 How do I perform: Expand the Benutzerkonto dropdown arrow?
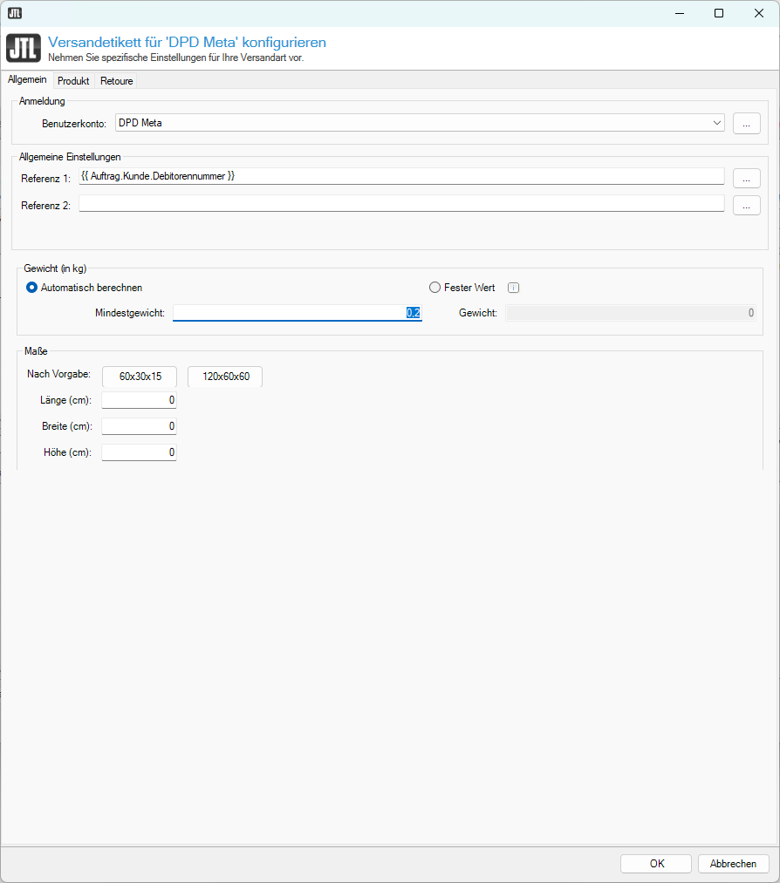(716, 123)
